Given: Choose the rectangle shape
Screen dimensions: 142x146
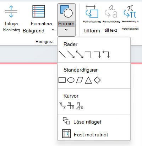Looking at the screenshot, I should 62,80.
